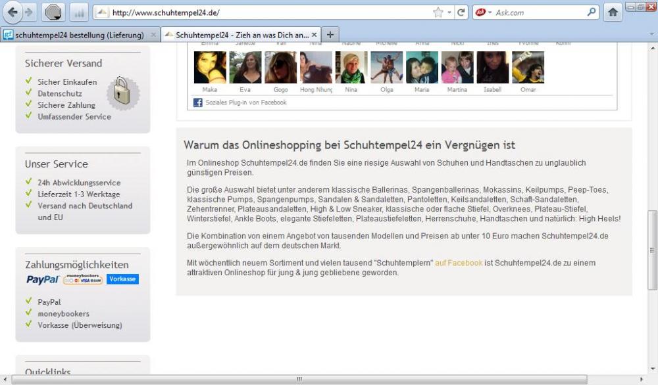Screen dimensions: 658x385
Task: Click 'Vorkasse (Überweisung)' list entry
Action: [80, 325]
